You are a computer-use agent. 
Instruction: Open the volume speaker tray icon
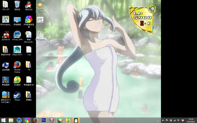click(163, 120)
